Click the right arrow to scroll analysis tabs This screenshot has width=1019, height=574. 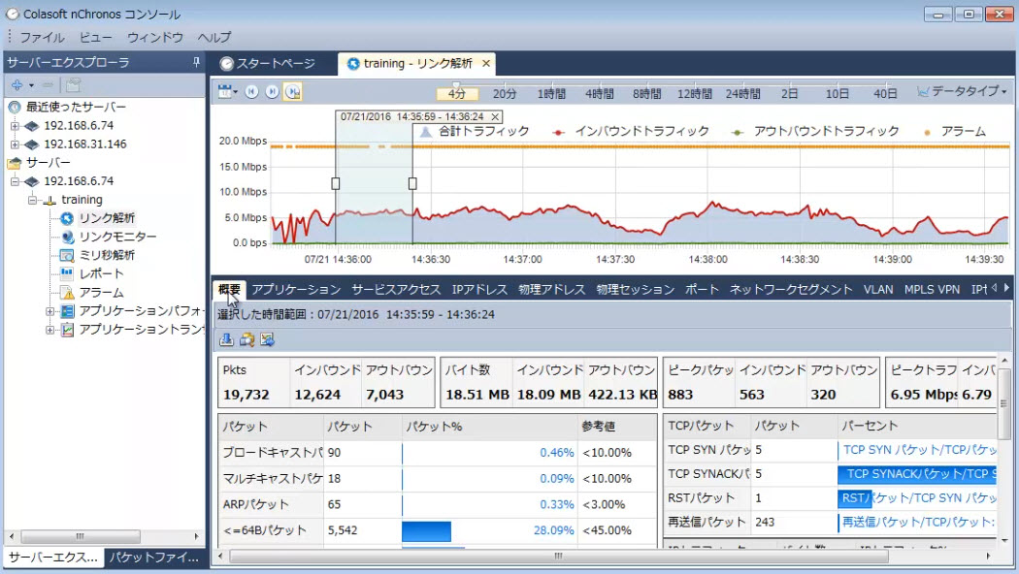click(x=1006, y=288)
